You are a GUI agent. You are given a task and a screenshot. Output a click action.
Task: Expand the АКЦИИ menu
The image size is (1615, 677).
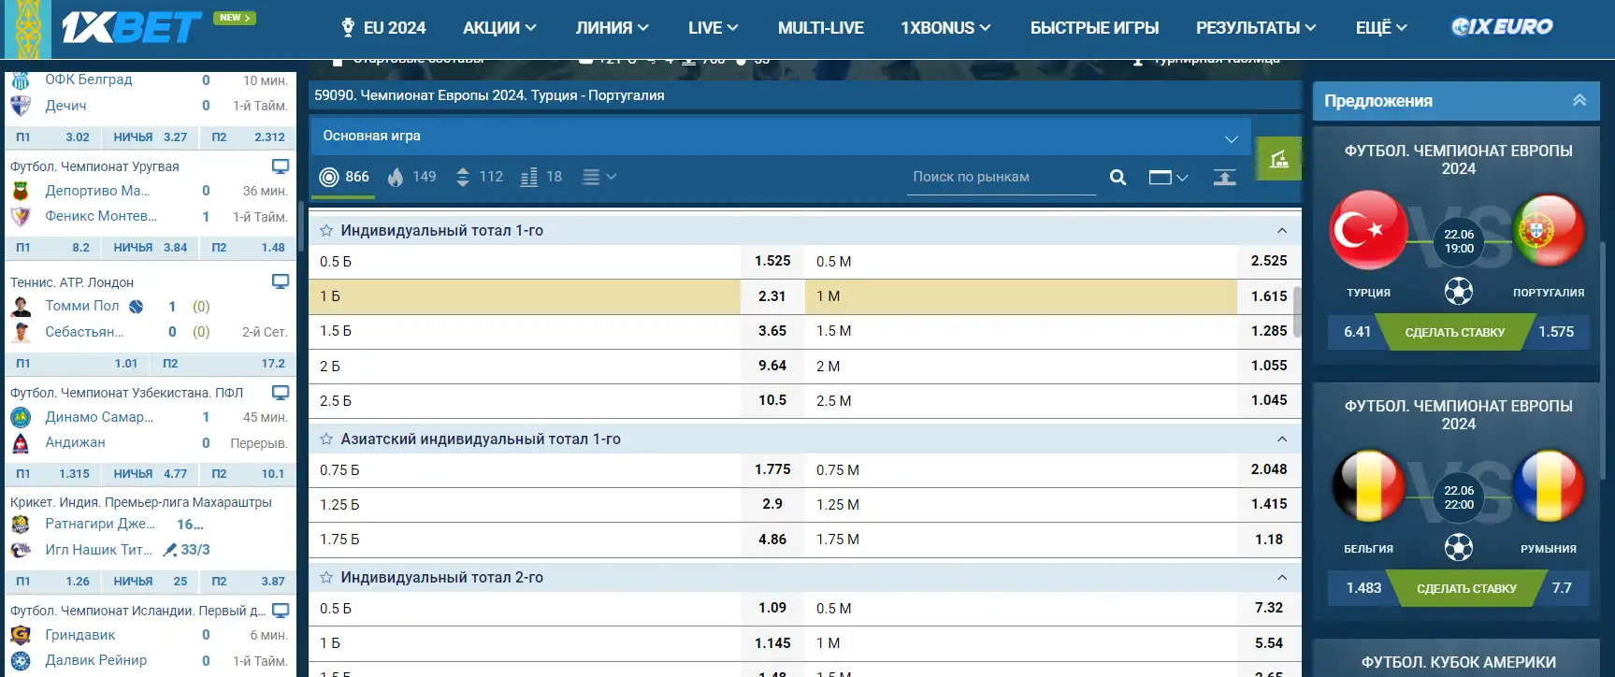tap(499, 28)
